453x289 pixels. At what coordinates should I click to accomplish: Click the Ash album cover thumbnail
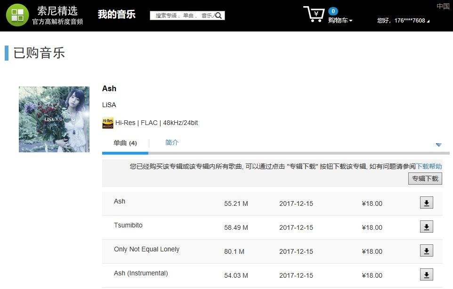(54, 119)
